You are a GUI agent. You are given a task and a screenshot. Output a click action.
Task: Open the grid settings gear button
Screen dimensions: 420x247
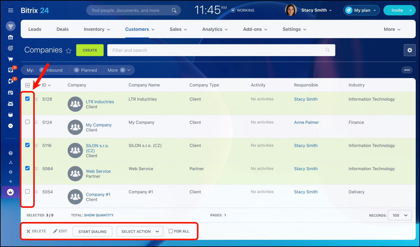(409, 50)
